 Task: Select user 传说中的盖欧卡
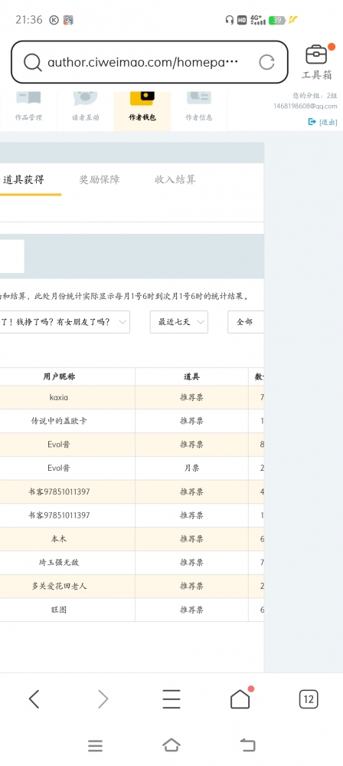pos(59,421)
